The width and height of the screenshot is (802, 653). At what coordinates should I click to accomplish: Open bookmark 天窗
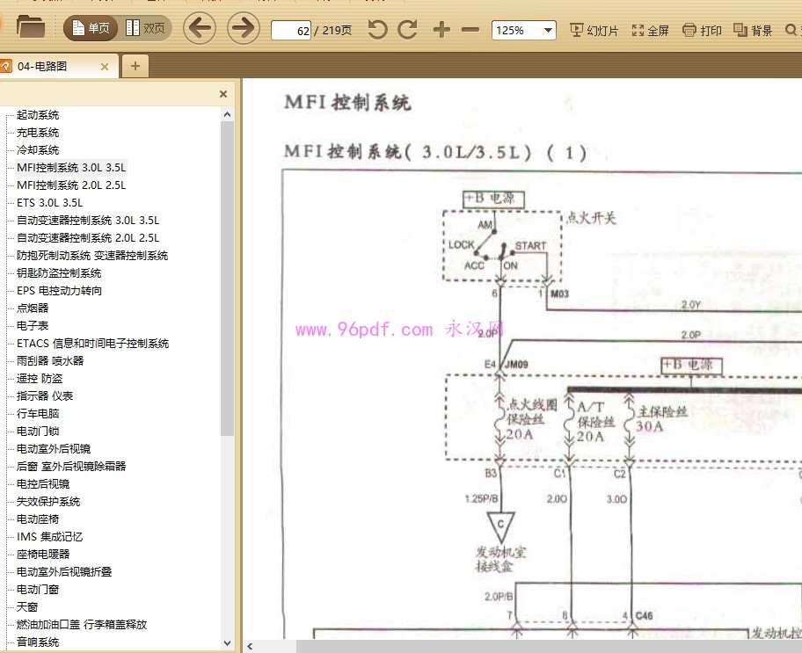[x=27, y=606]
